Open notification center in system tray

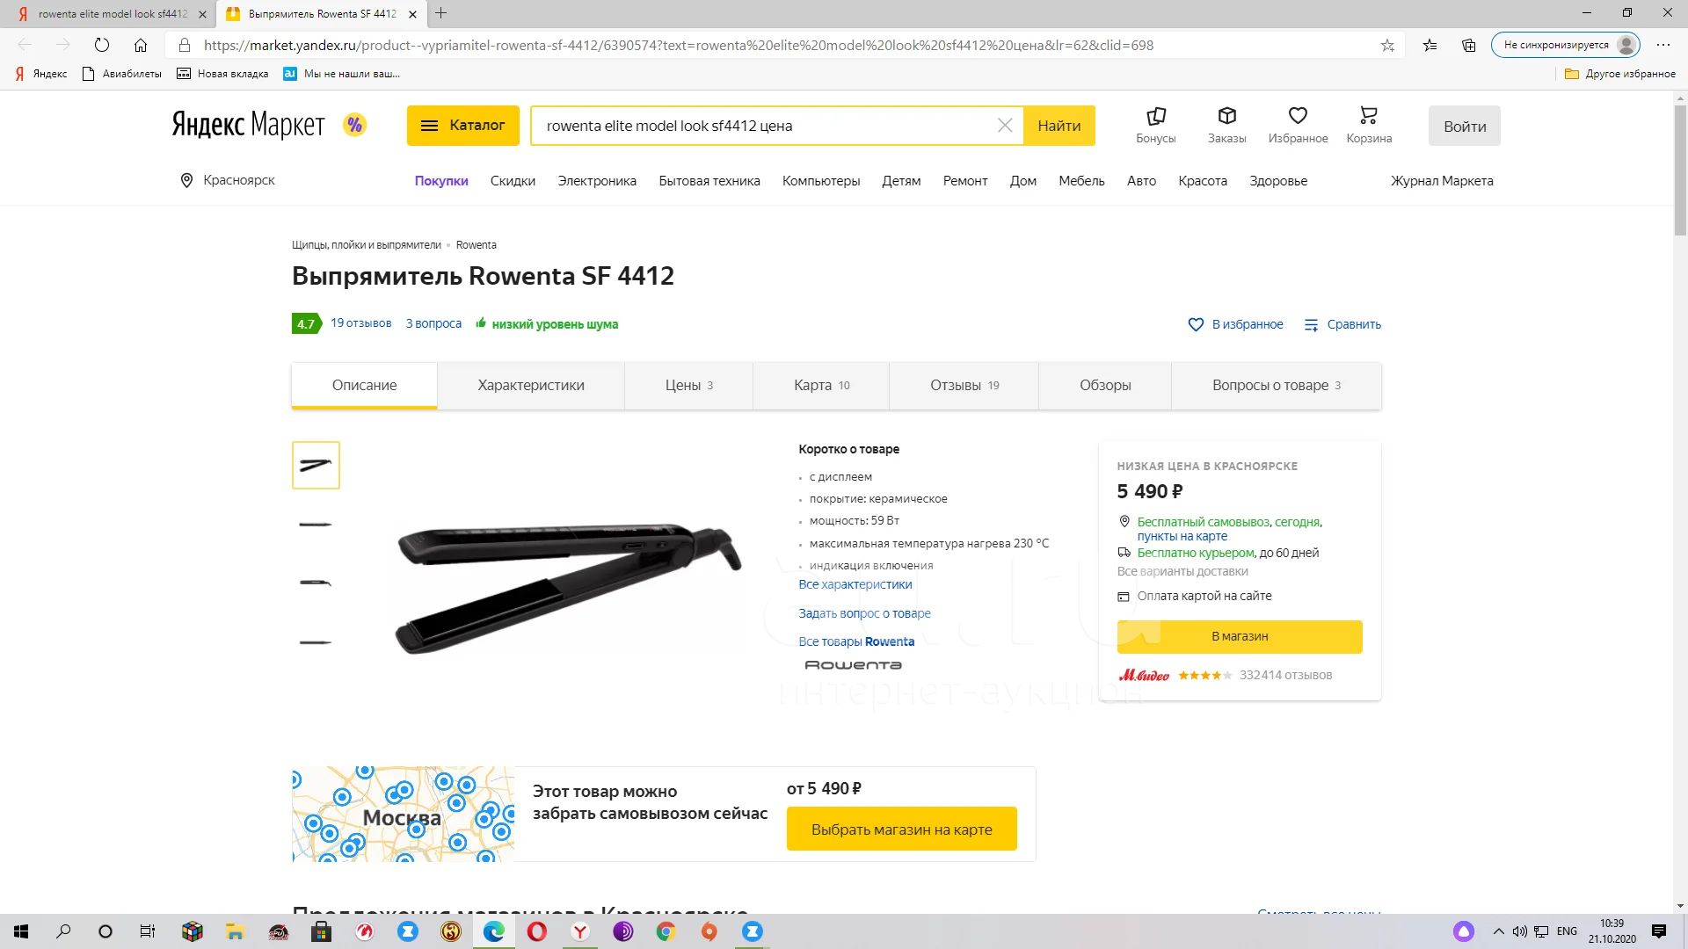click(1659, 931)
